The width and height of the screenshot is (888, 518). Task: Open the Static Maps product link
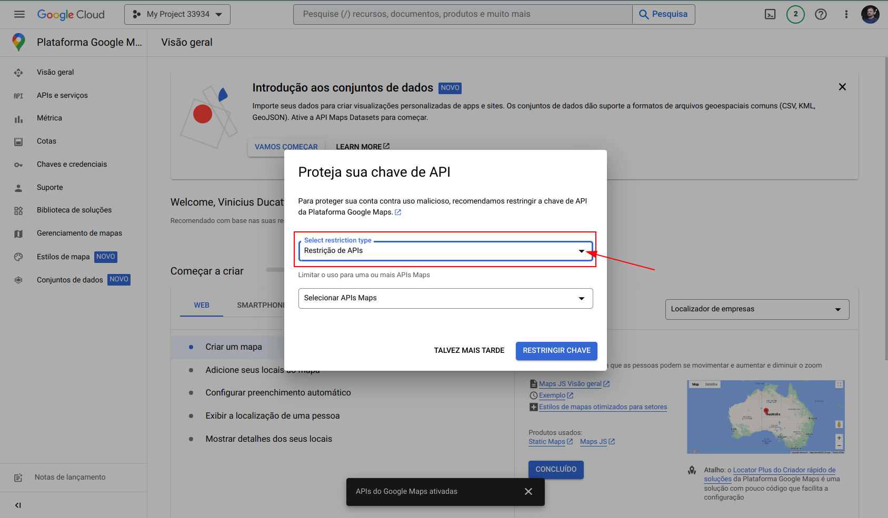[x=551, y=442]
